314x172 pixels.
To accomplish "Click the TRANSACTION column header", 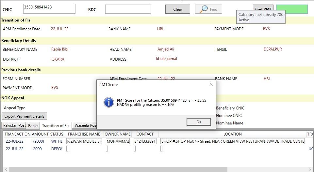I will [17, 134].
